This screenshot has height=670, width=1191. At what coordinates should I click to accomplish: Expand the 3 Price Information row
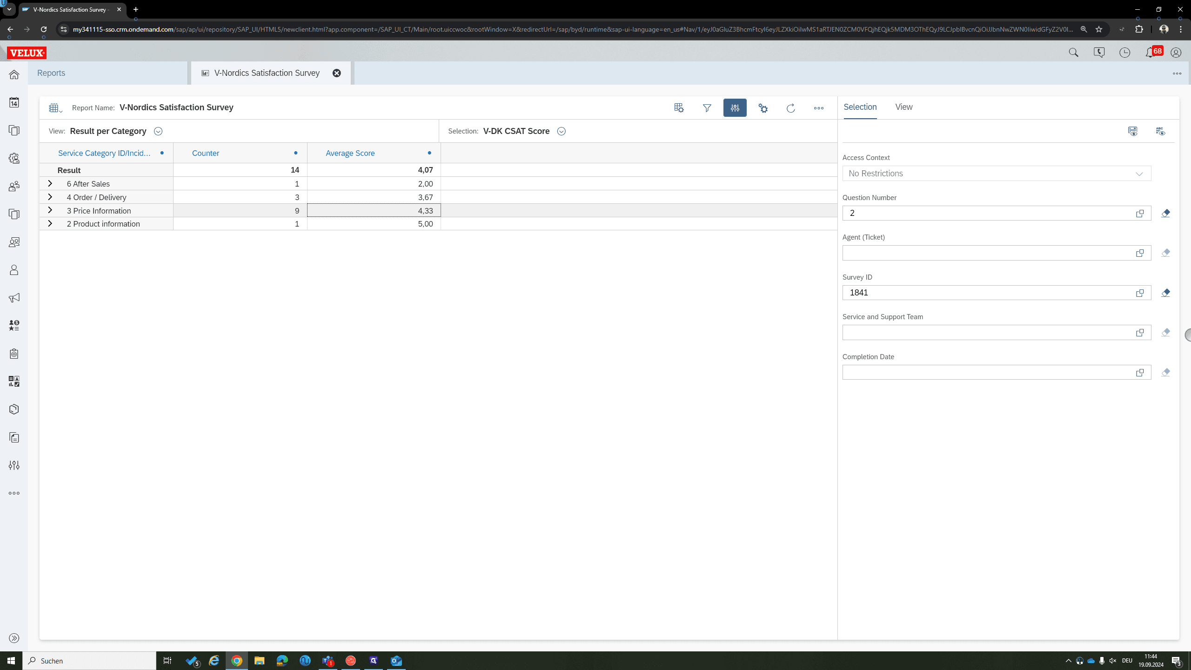click(x=50, y=210)
